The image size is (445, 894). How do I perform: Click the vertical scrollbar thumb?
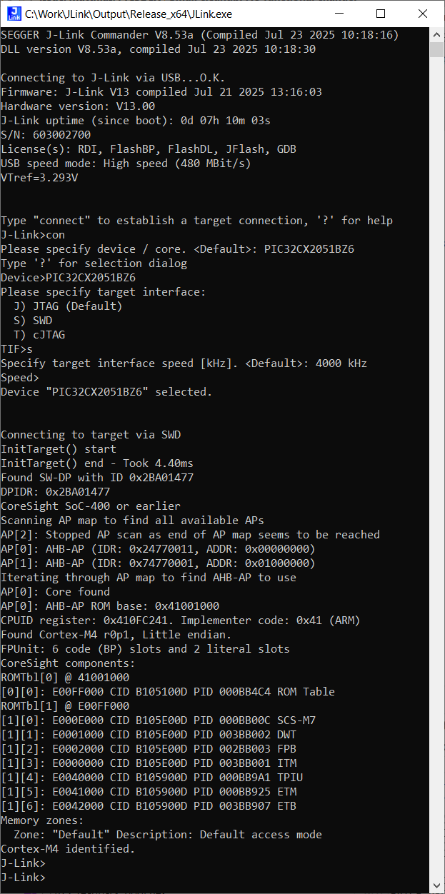[436, 49]
